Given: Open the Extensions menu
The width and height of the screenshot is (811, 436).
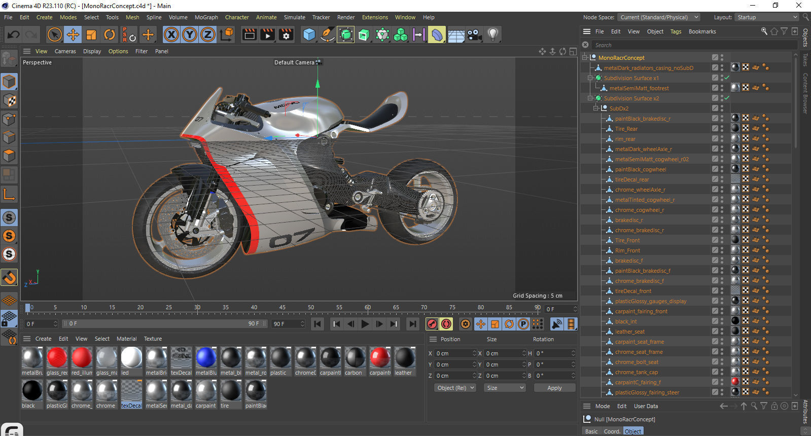Looking at the screenshot, I should pos(375,17).
